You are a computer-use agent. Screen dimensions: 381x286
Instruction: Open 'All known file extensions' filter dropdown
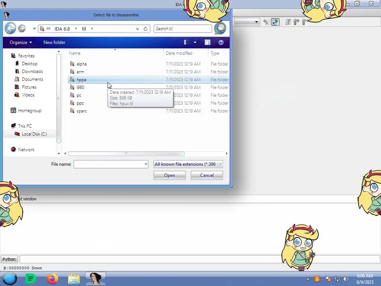pyautogui.click(x=188, y=164)
